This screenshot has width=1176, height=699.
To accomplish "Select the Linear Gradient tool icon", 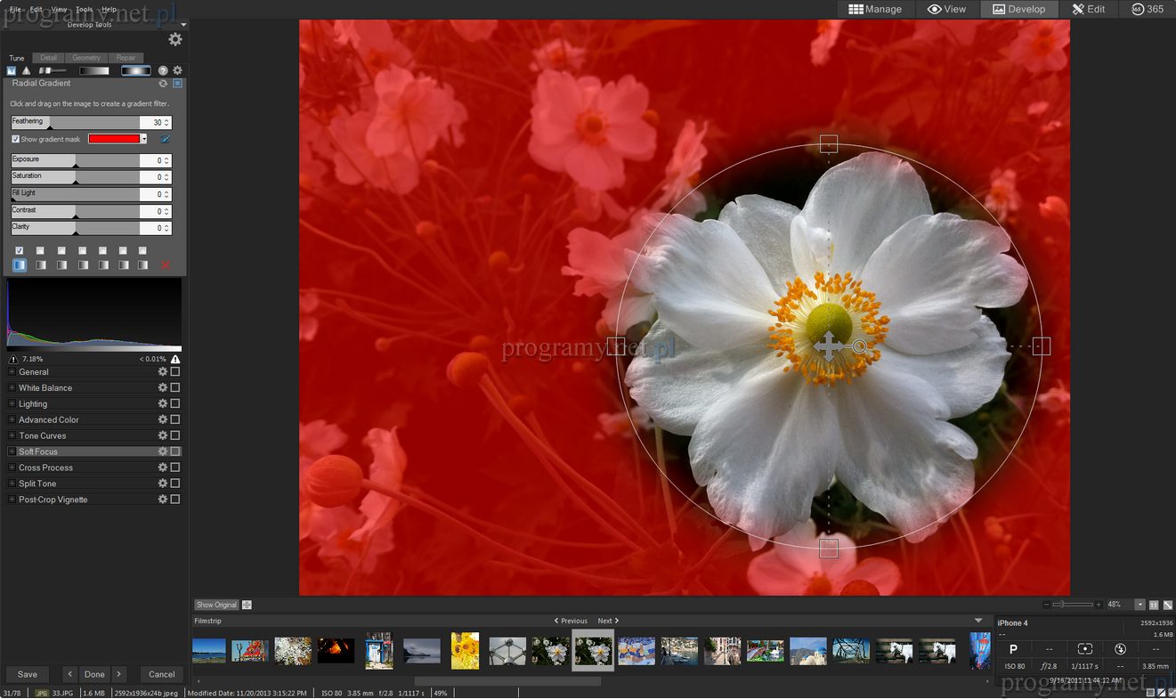I will click(x=93, y=70).
